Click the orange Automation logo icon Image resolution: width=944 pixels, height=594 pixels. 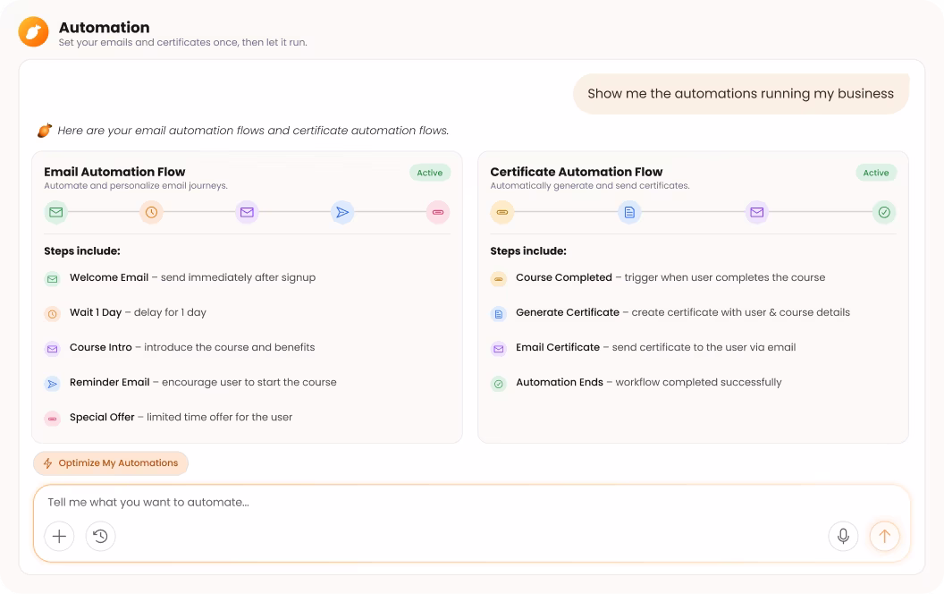33,32
